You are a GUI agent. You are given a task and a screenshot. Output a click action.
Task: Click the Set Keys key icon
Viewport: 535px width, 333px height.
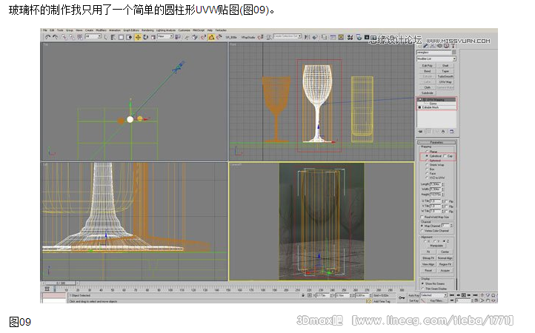point(402,298)
